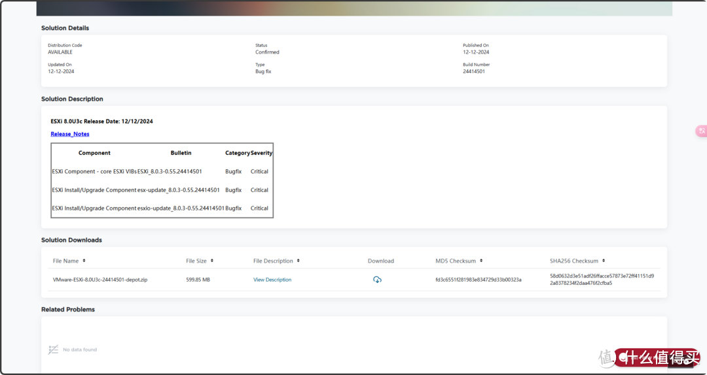Click the No data found icon
The height and width of the screenshot is (375, 707).
[x=54, y=350]
